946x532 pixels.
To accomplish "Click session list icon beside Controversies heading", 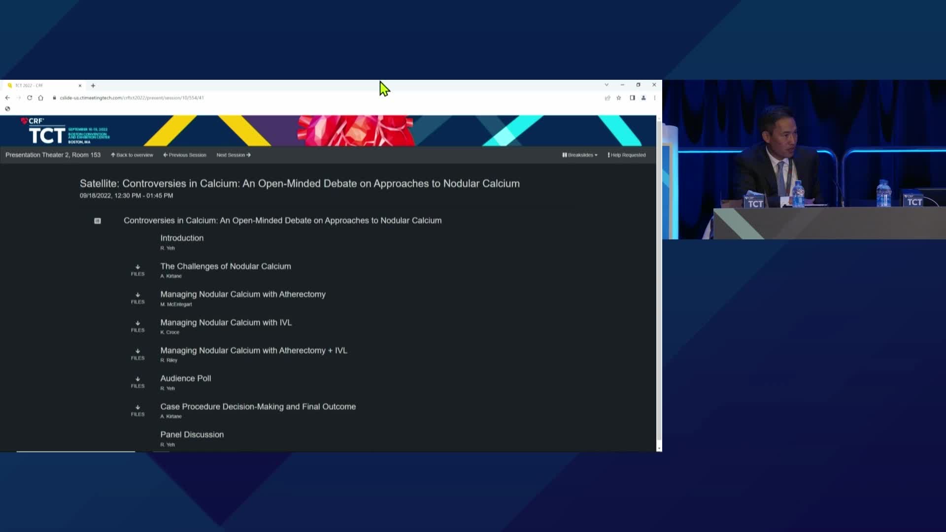I will pos(98,221).
